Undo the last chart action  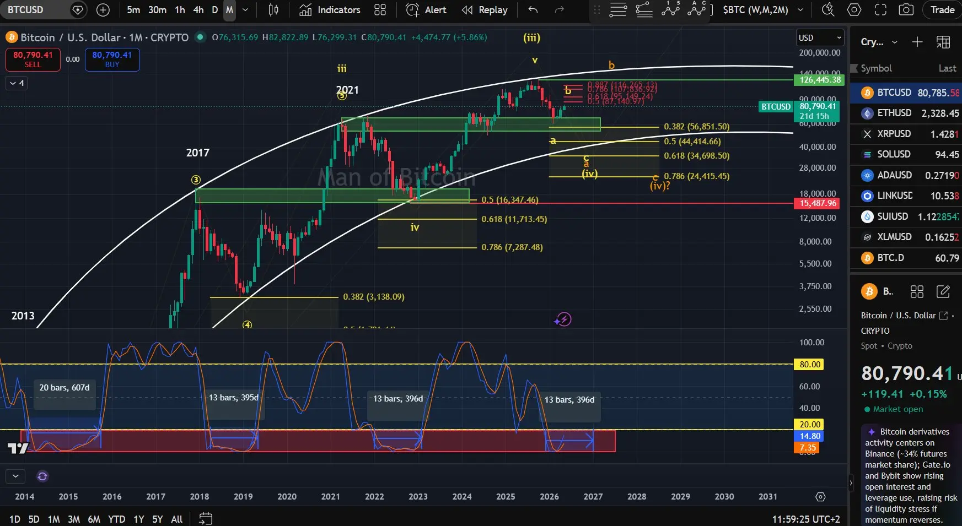coord(533,10)
